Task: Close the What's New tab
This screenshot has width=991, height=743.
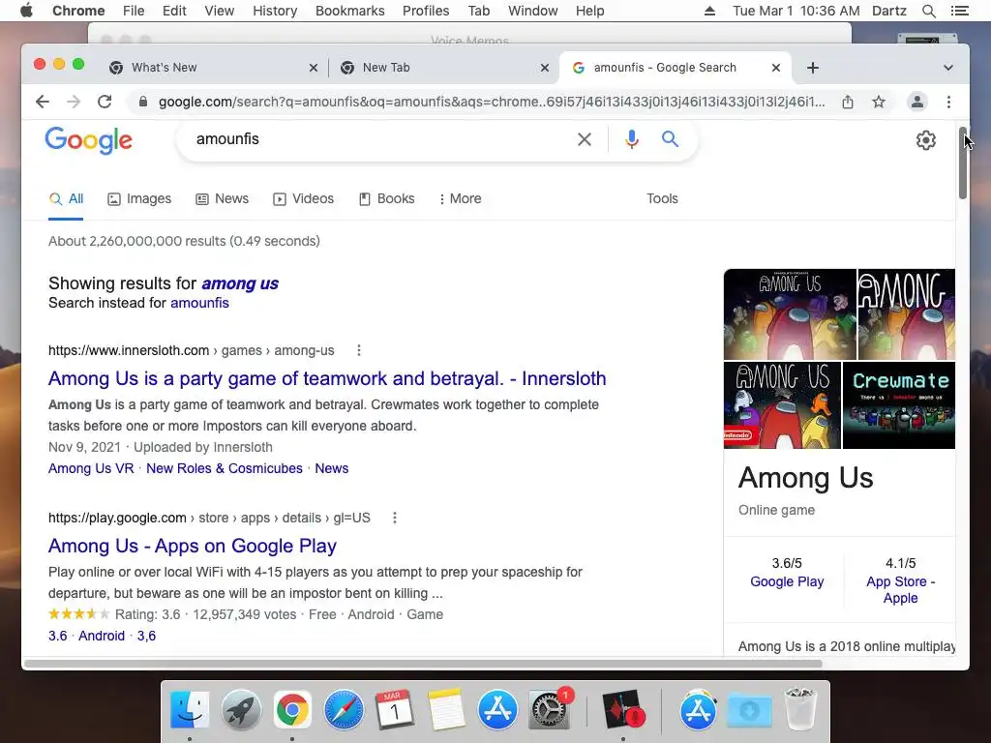Action: (x=313, y=68)
